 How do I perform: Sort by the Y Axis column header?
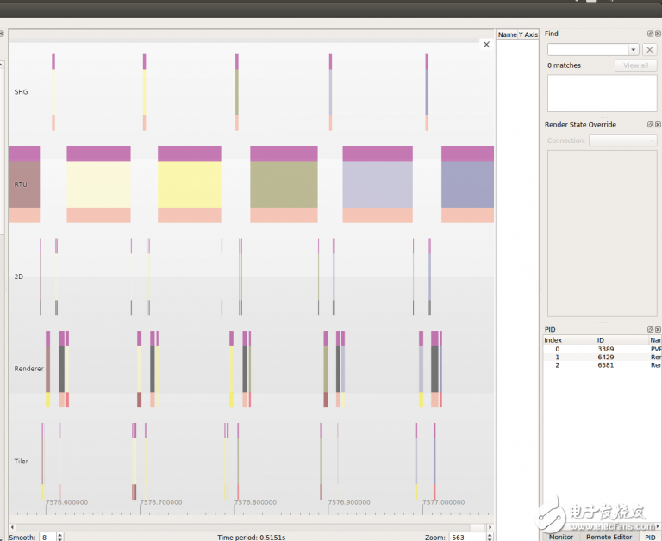pyautogui.click(x=528, y=34)
